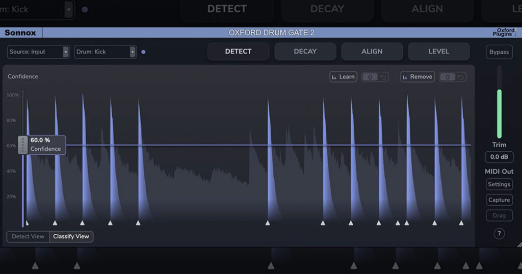Click the undo arrow next to Learn counter
The width and height of the screenshot is (522, 274).
[383, 77]
